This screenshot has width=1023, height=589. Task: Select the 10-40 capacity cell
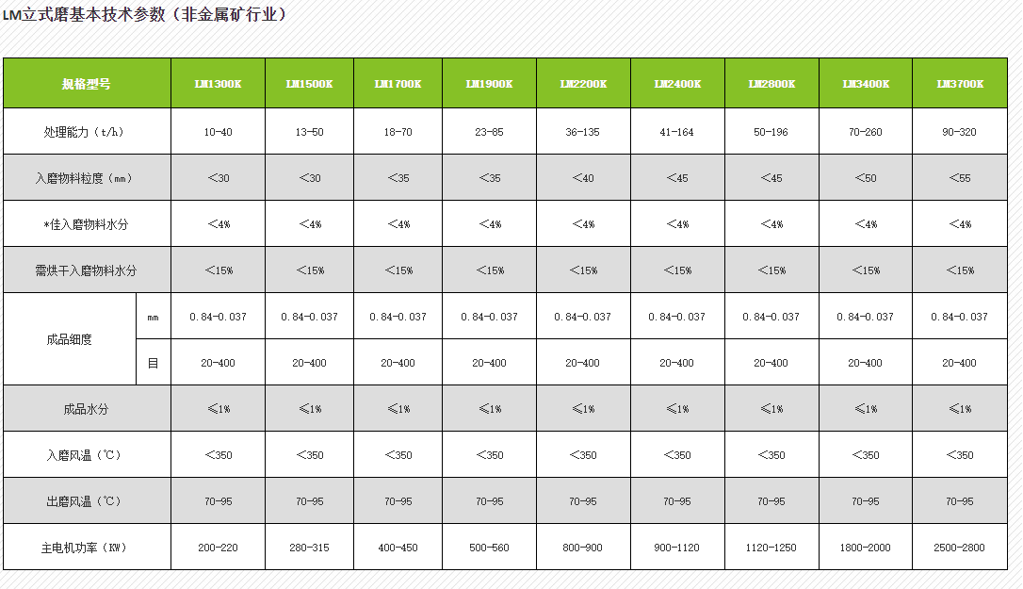(218, 132)
